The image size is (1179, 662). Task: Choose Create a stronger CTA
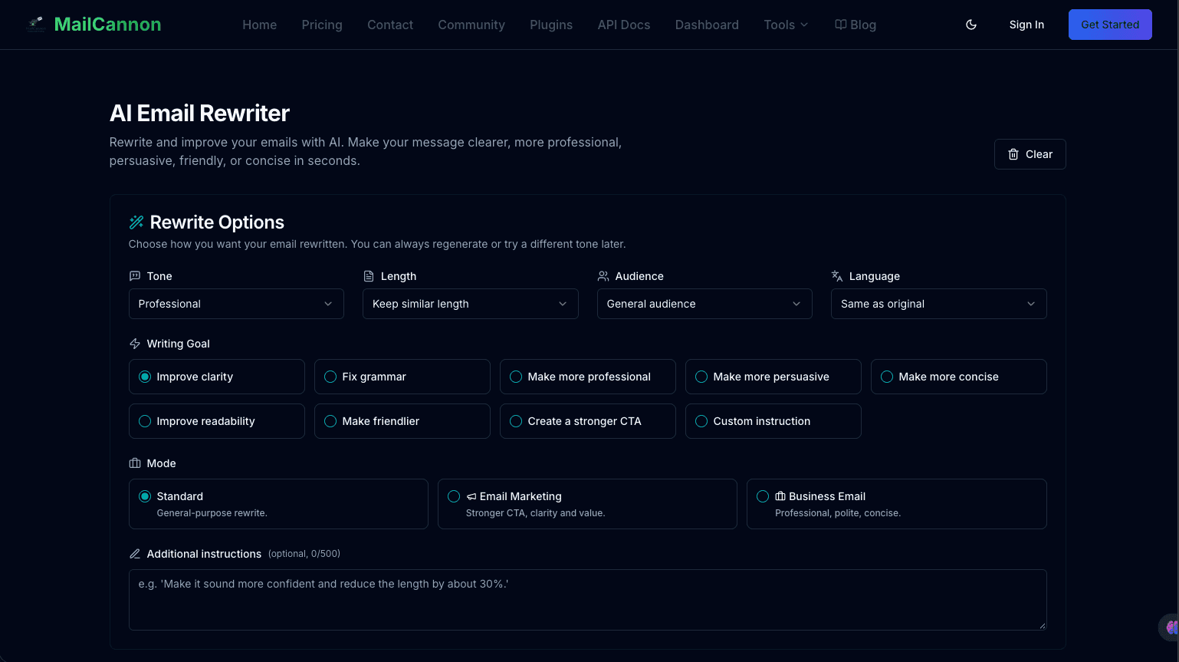click(x=588, y=421)
